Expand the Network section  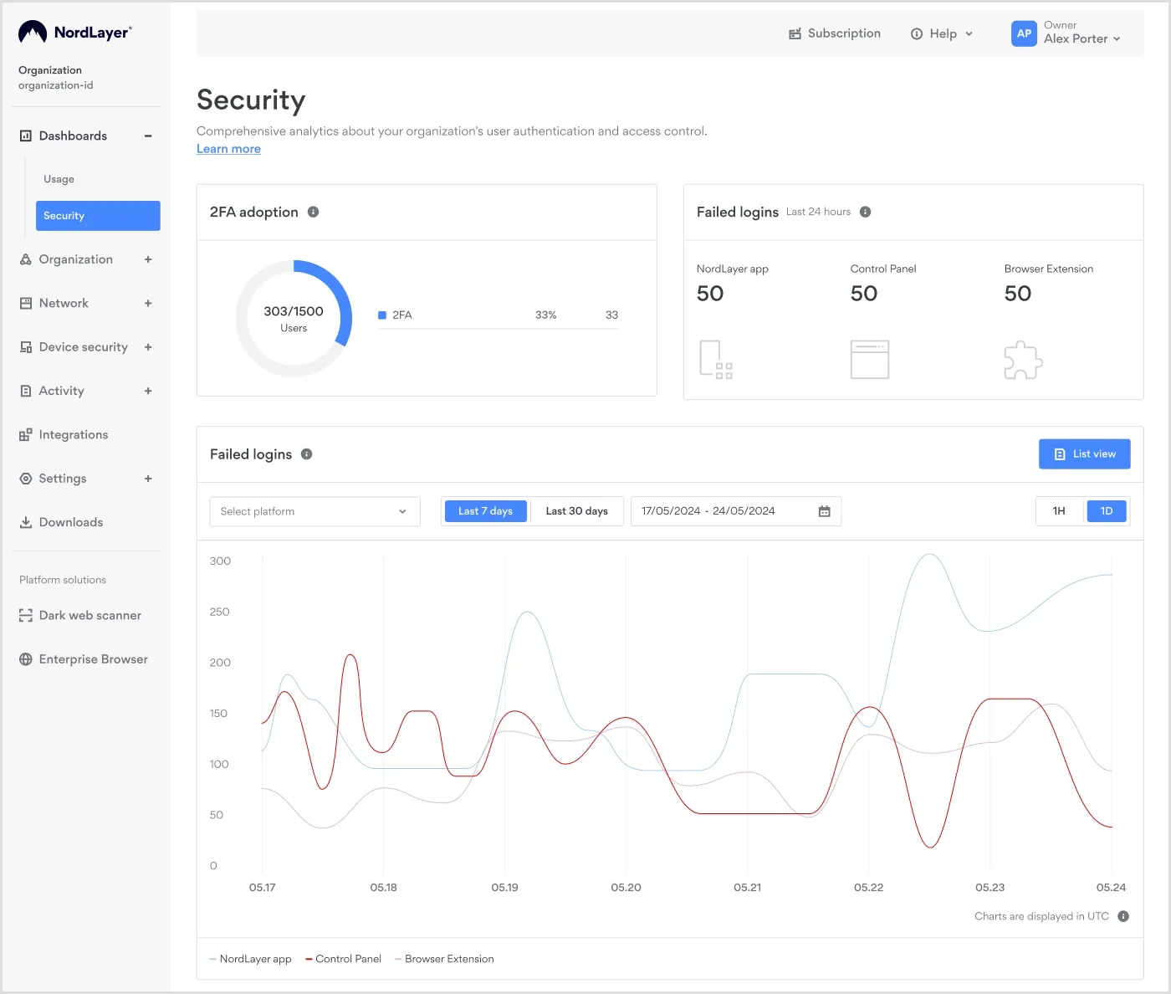(x=148, y=303)
